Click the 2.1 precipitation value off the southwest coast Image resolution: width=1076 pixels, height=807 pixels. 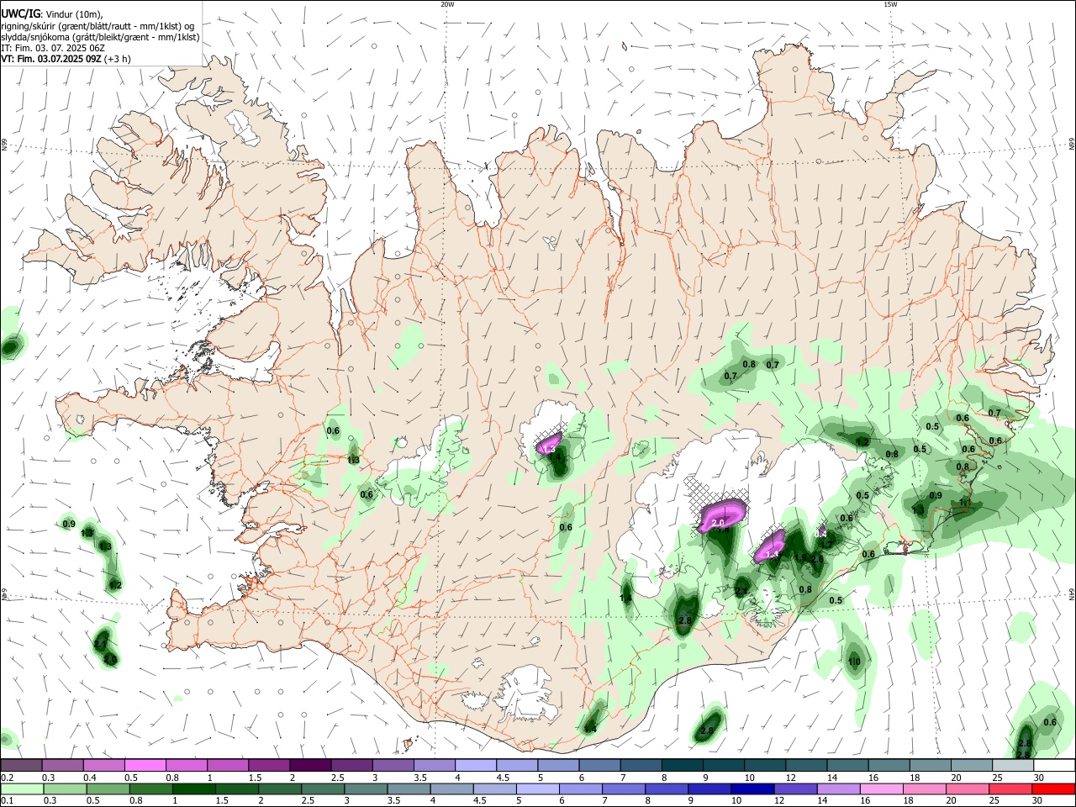click(101, 644)
